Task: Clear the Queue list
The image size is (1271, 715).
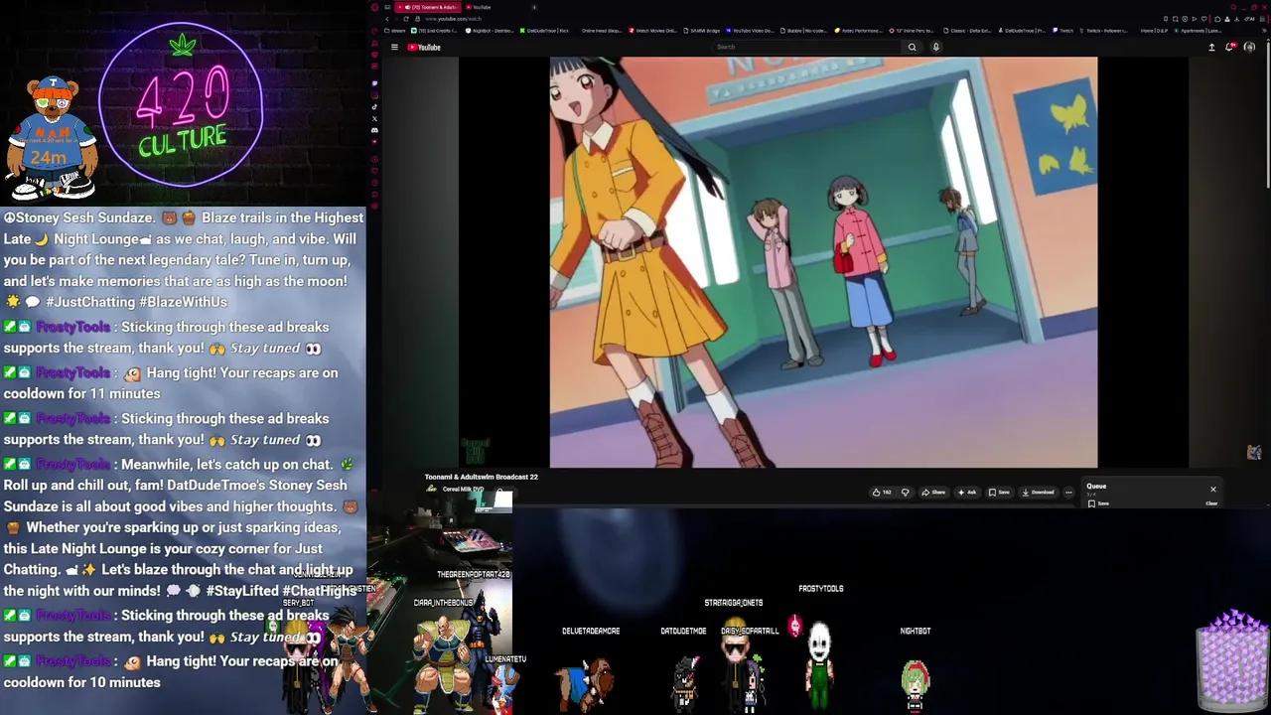Action: [1211, 503]
